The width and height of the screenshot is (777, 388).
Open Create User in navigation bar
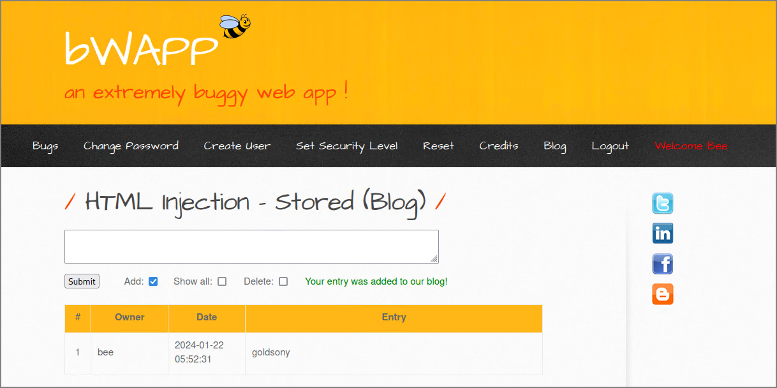coord(237,146)
